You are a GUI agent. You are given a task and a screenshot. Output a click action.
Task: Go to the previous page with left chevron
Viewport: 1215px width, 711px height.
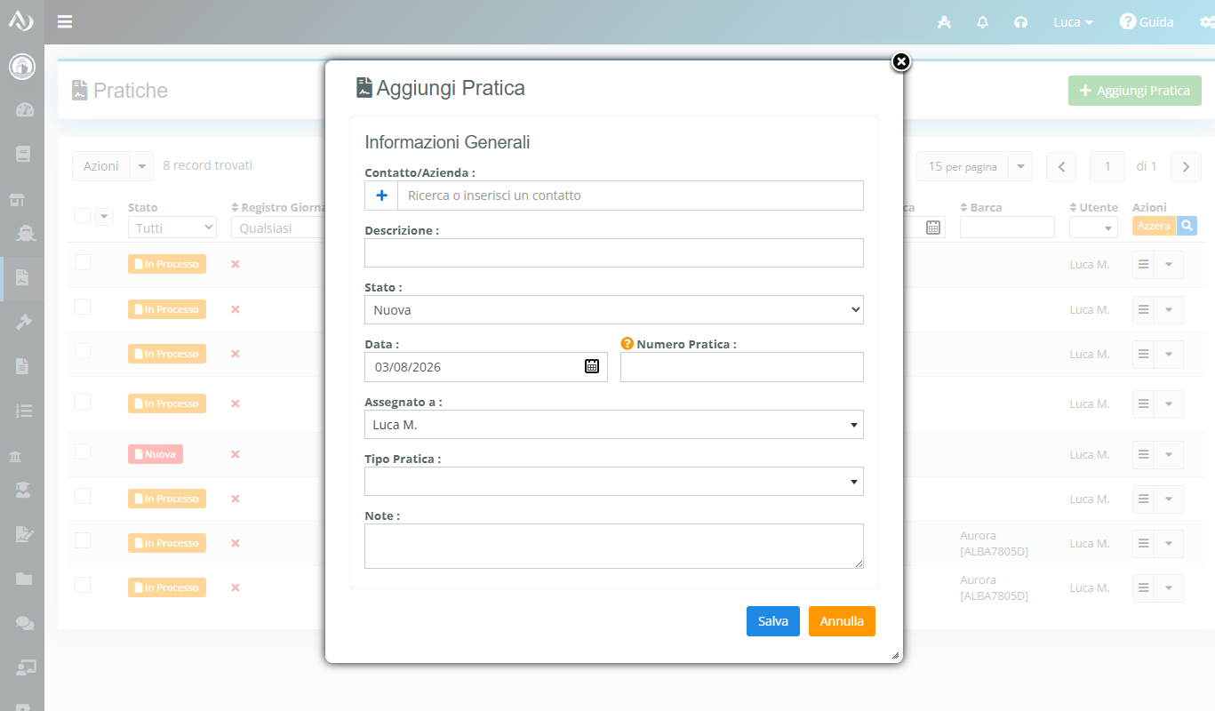(x=1061, y=166)
